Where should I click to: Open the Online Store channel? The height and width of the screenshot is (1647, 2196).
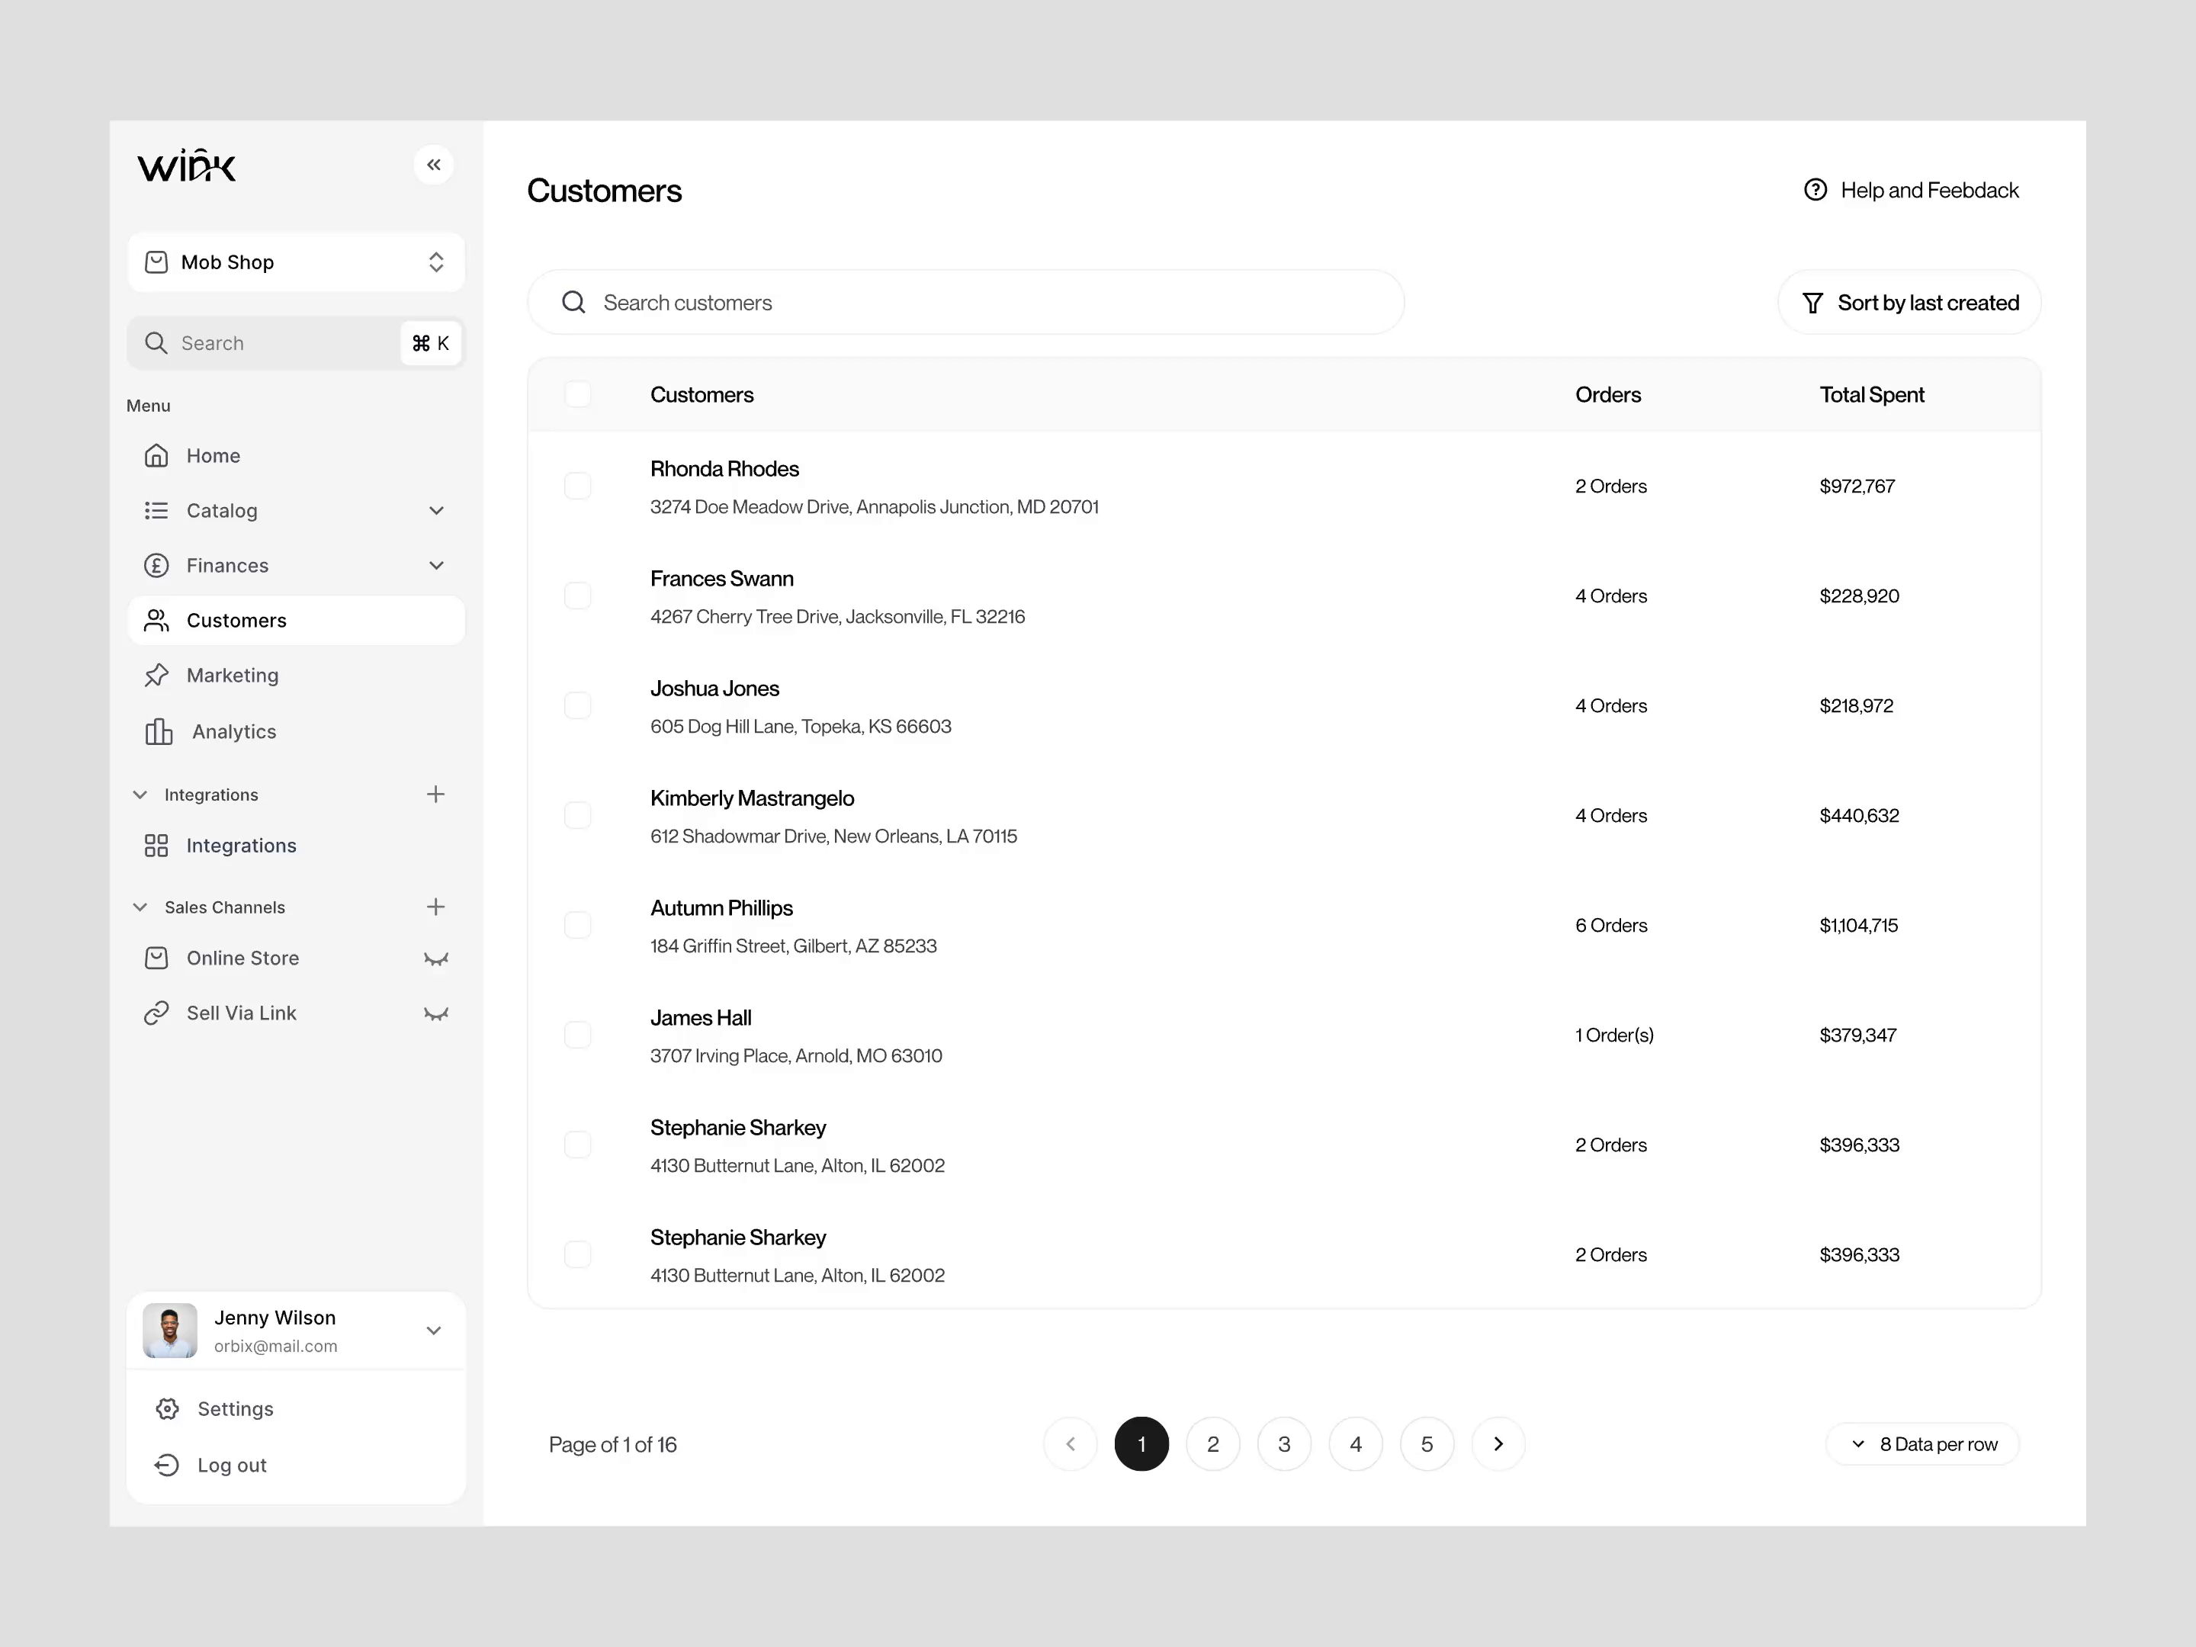[x=296, y=958]
